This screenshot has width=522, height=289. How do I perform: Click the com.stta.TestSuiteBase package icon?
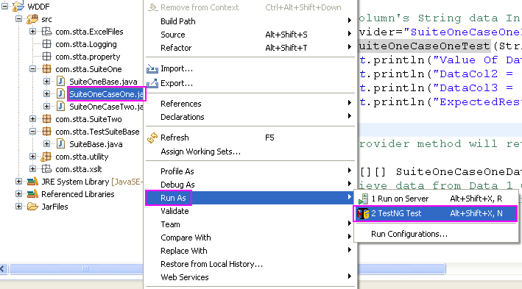46,132
